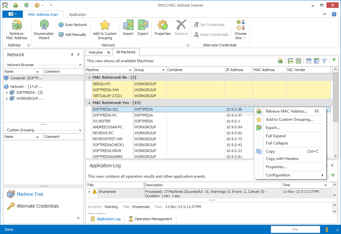Viewport: 341px width, 234px height.
Task: Click the column chooser grid icon
Action: point(316,61)
